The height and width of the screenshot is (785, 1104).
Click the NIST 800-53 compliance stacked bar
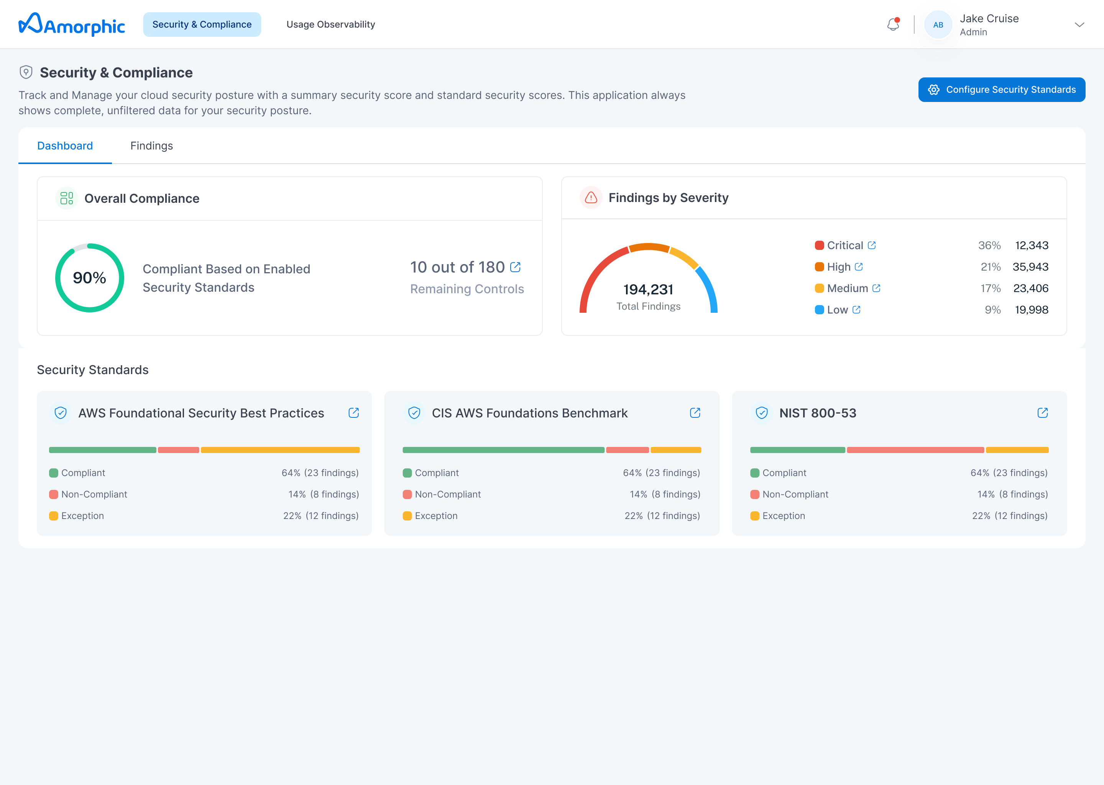[899, 450]
